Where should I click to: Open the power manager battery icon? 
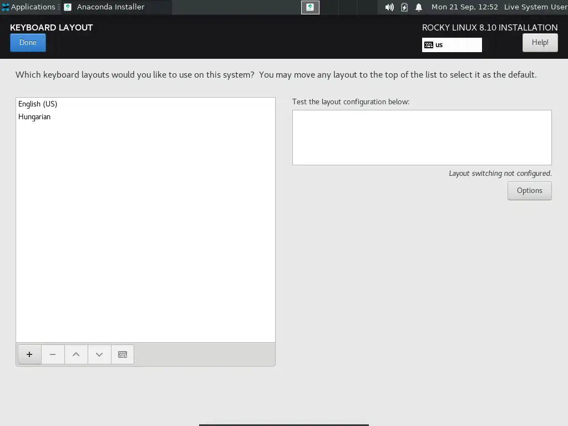pyautogui.click(x=404, y=7)
